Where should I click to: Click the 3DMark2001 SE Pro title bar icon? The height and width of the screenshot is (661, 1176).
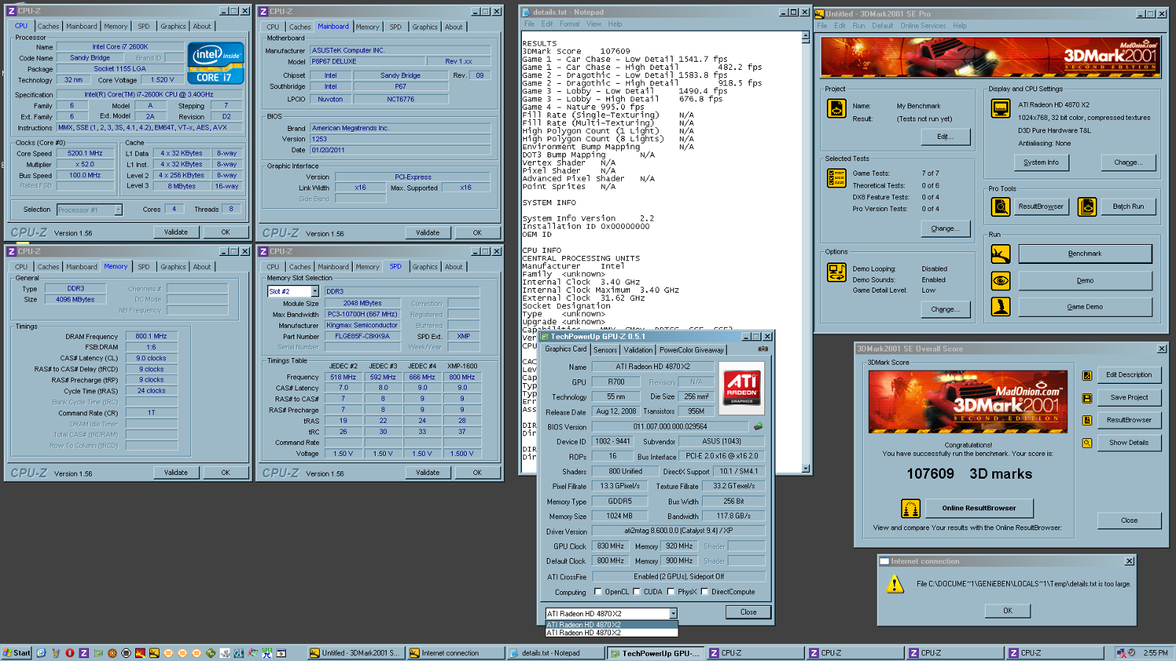[x=820, y=13]
